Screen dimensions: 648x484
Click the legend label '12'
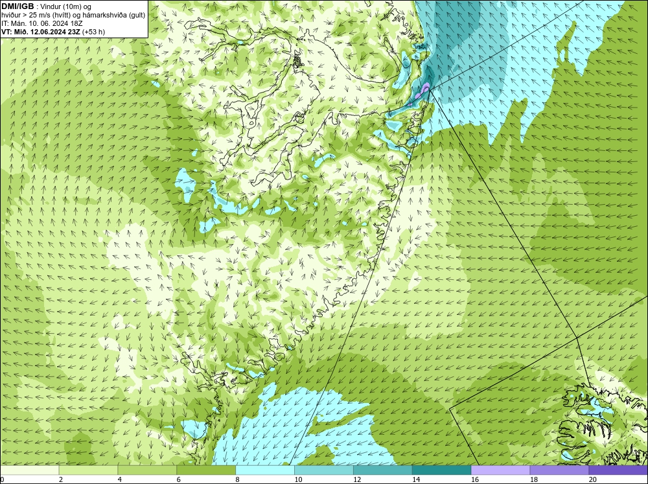(357, 479)
